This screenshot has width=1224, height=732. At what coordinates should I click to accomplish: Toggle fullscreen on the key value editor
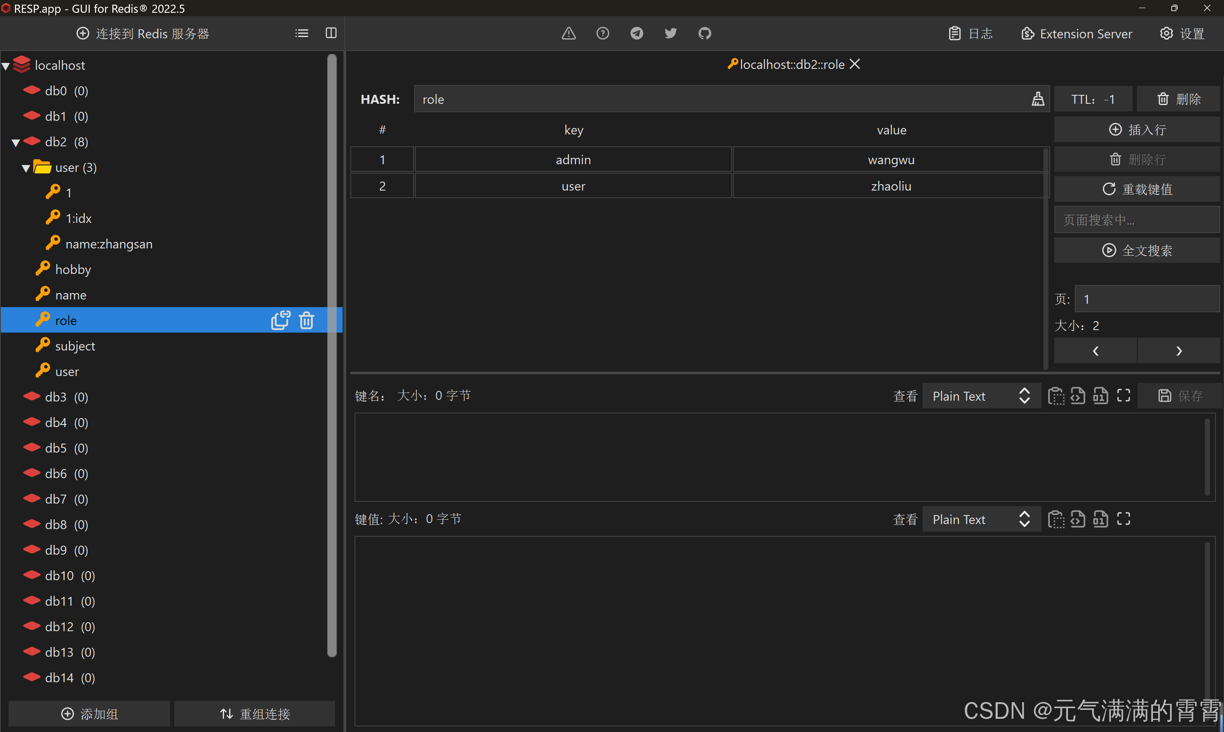[1123, 519]
